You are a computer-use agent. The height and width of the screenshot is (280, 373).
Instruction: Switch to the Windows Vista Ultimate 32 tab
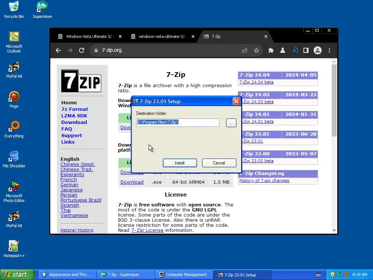tap(89, 36)
